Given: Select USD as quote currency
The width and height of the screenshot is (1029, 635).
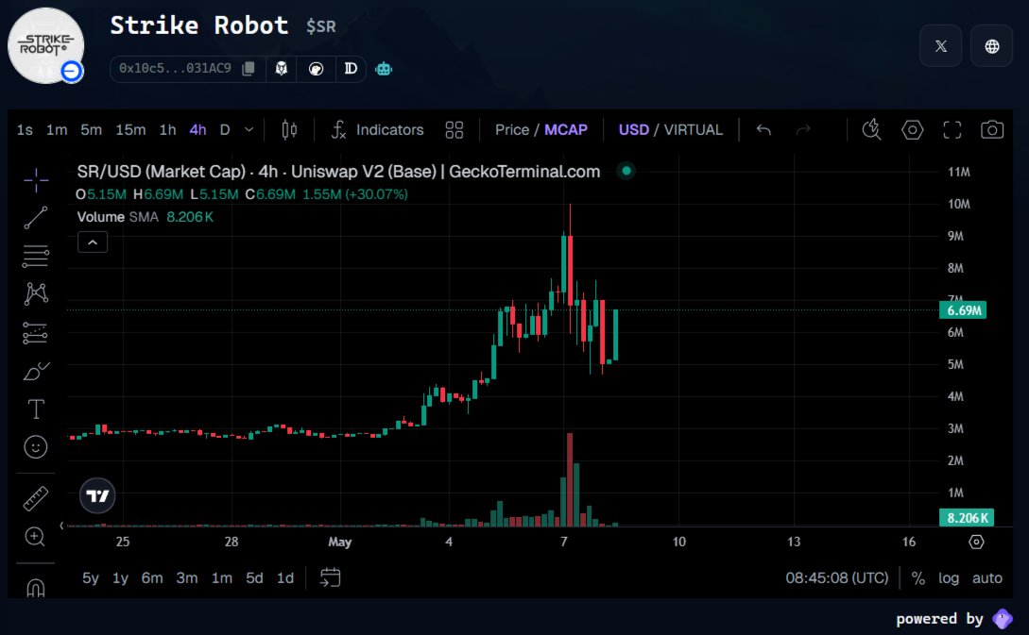Looking at the screenshot, I should [x=633, y=130].
